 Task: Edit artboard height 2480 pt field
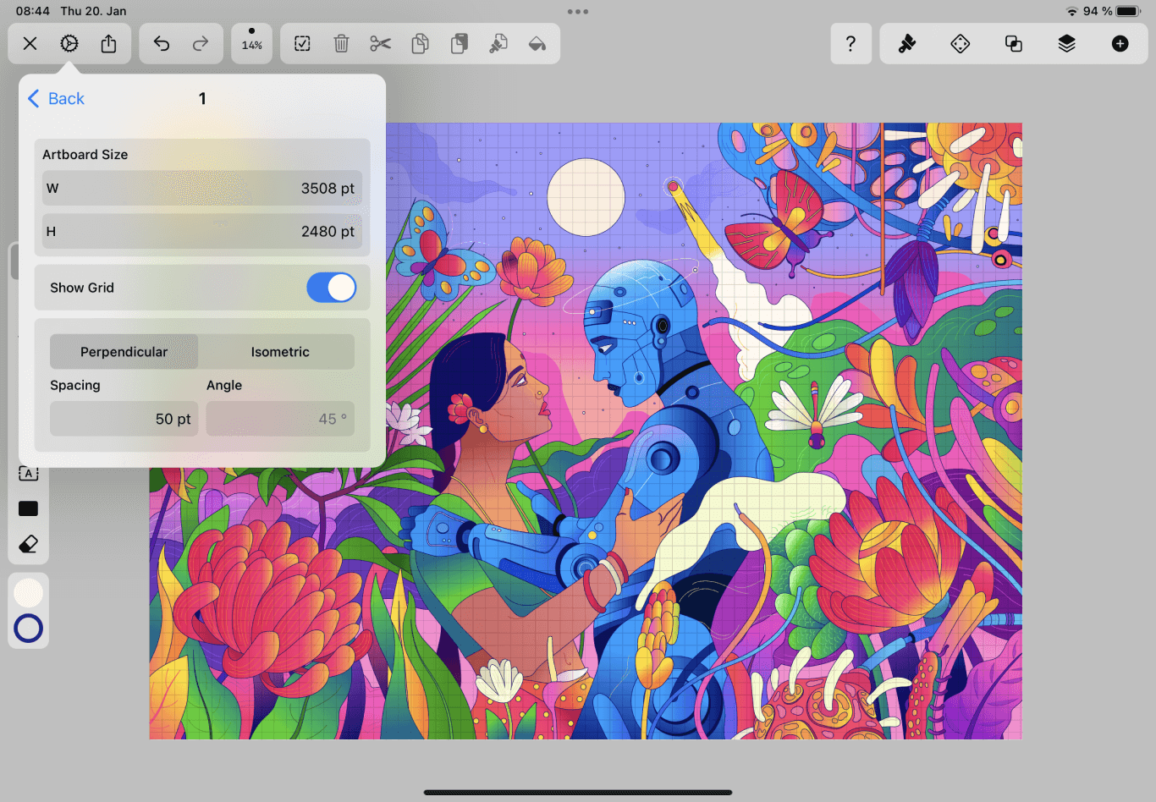(x=202, y=231)
